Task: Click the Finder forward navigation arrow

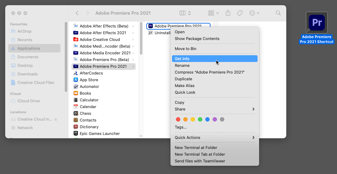Action: (87, 13)
